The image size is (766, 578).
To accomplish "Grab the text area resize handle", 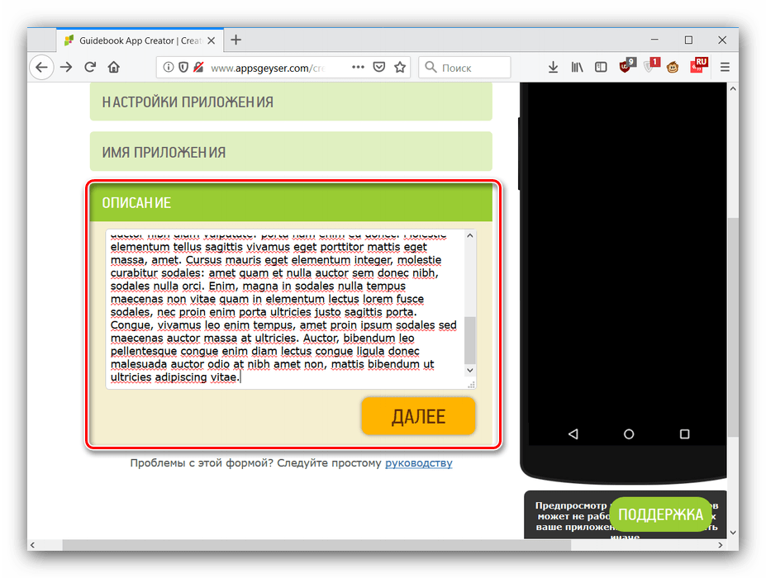I will pos(472,385).
